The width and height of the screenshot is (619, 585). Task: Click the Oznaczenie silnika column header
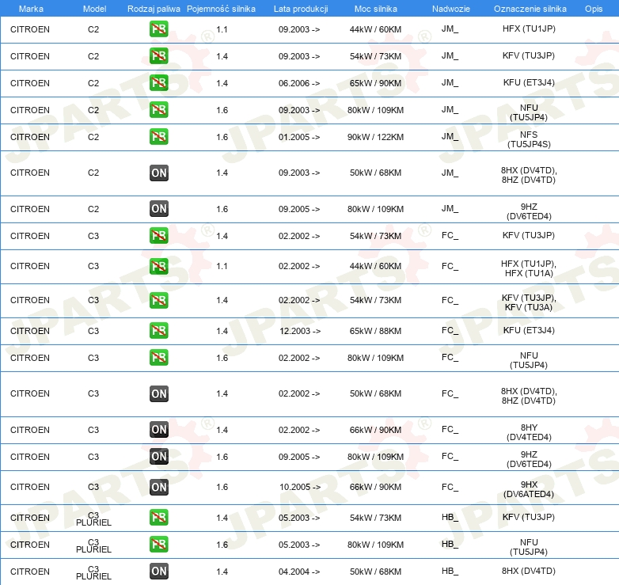click(530, 9)
